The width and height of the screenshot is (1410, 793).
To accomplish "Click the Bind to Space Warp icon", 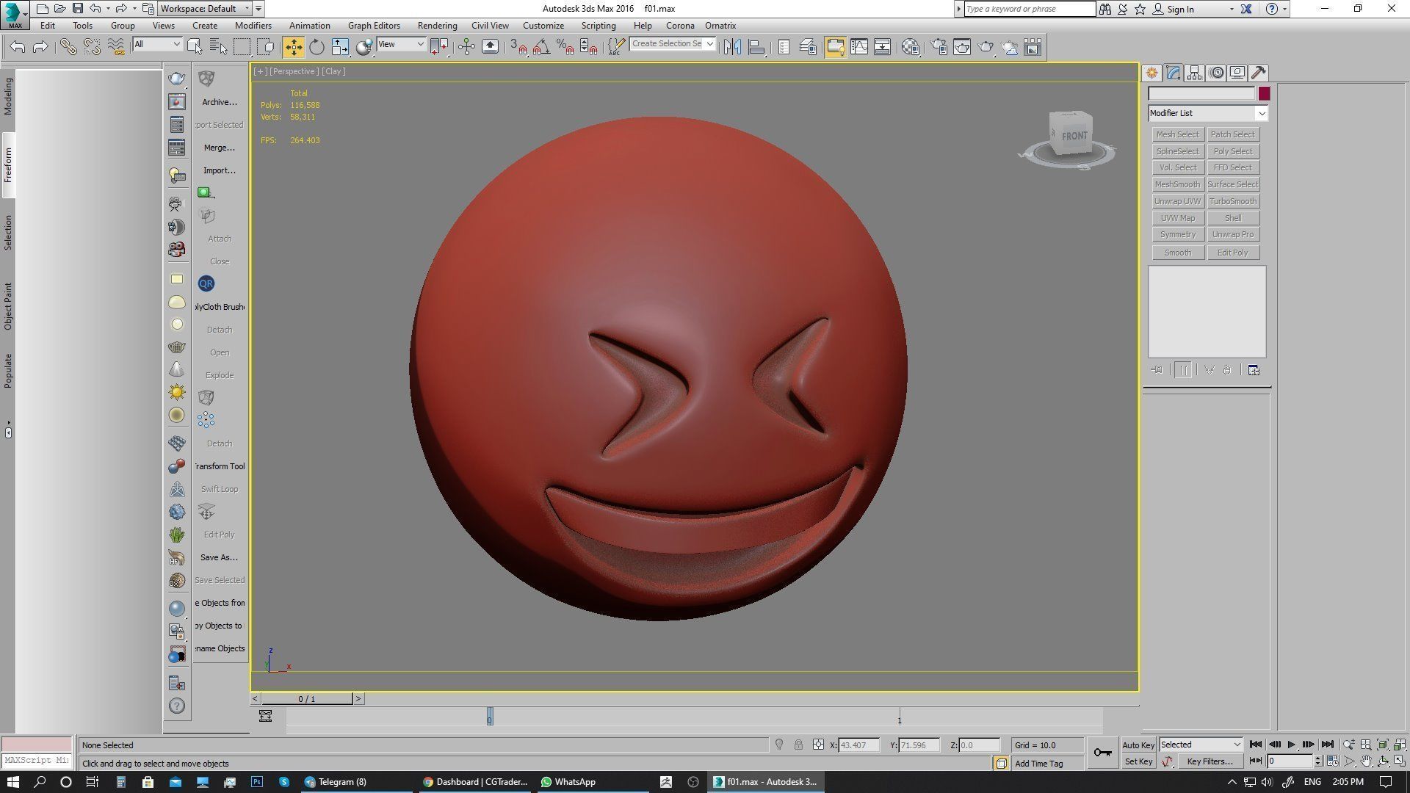I will tap(116, 47).
